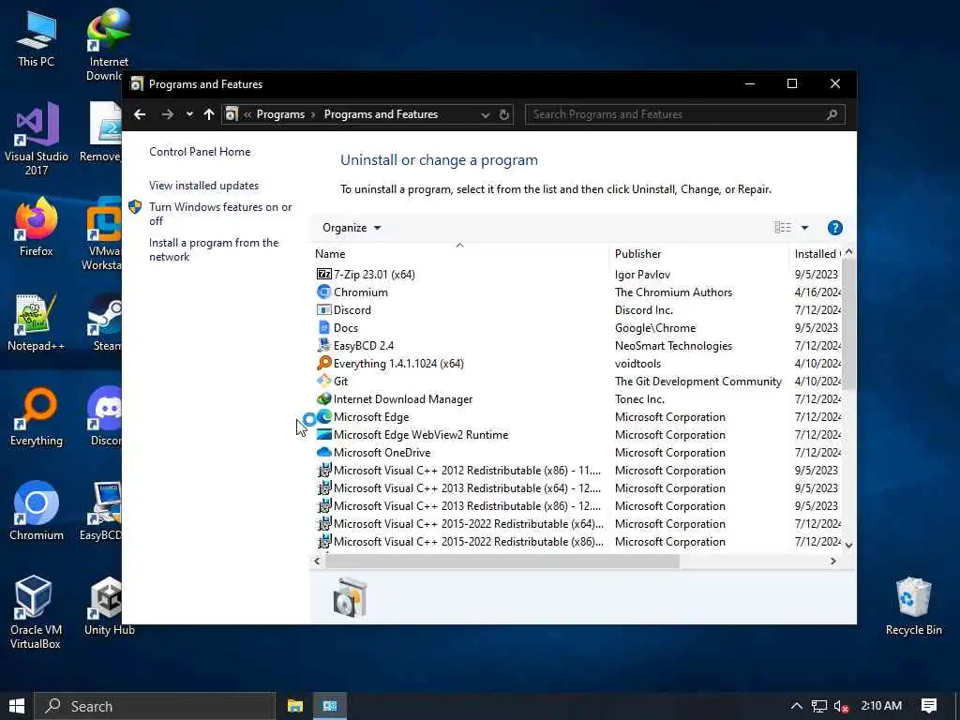Open the help question mark icon
The height and width of the screenshot is (720, 960).
point(834,228)
